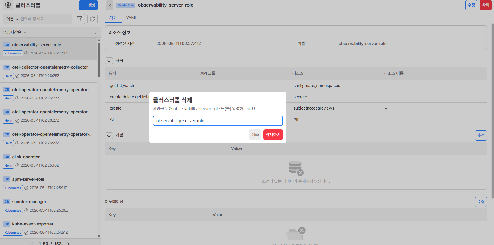
Task: Click CR icon of otel-collector-opentelemetry-collector
Action: point(7,67)
